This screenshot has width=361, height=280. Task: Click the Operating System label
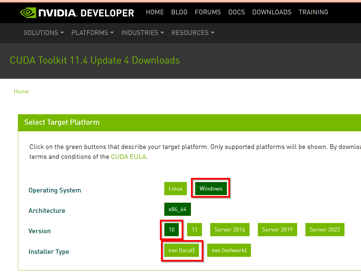[55, 190]
